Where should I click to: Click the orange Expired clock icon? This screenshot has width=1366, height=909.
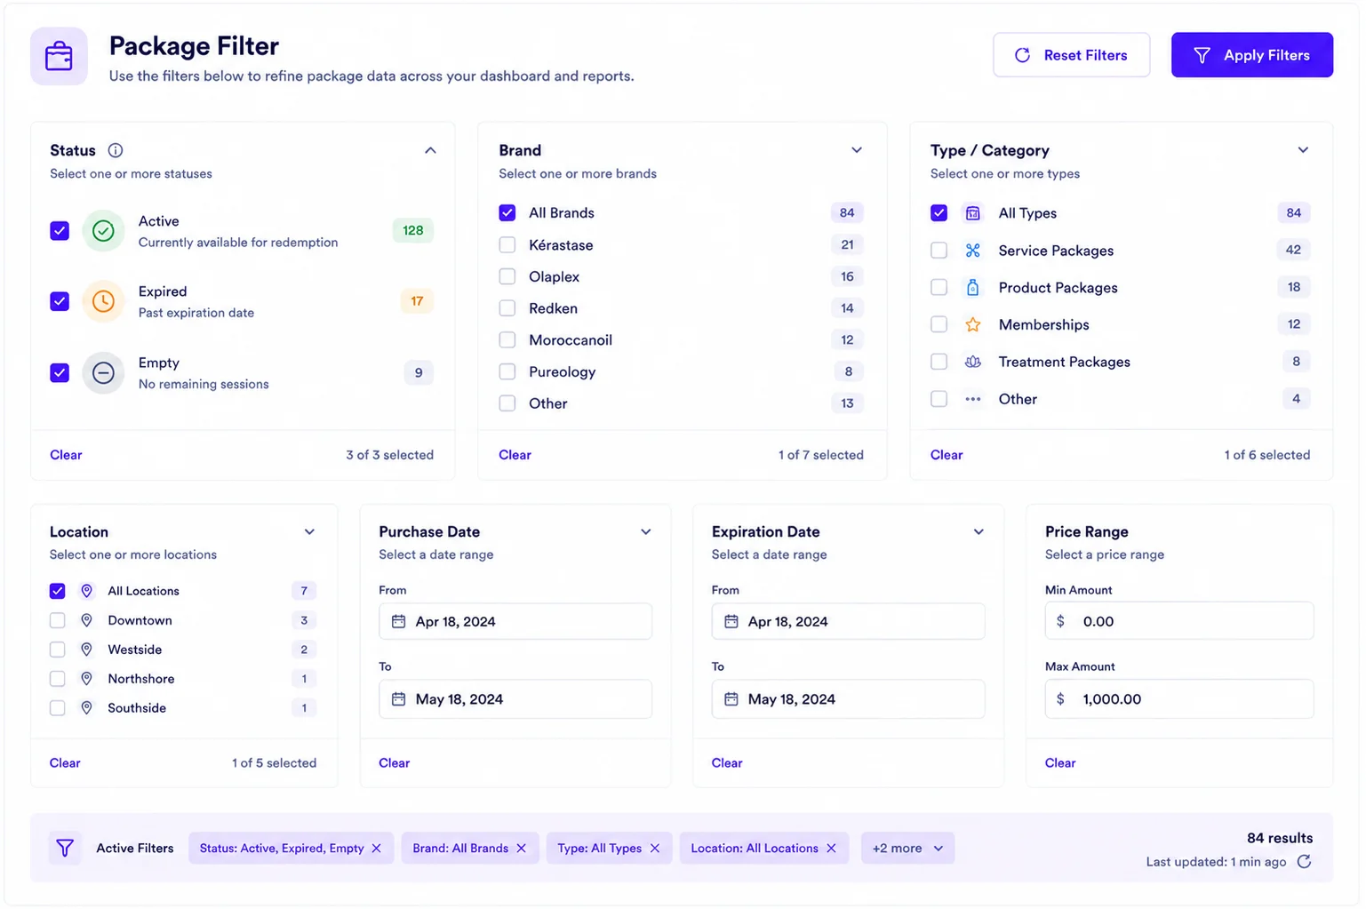pyautogui.click(x=103, y=301)
